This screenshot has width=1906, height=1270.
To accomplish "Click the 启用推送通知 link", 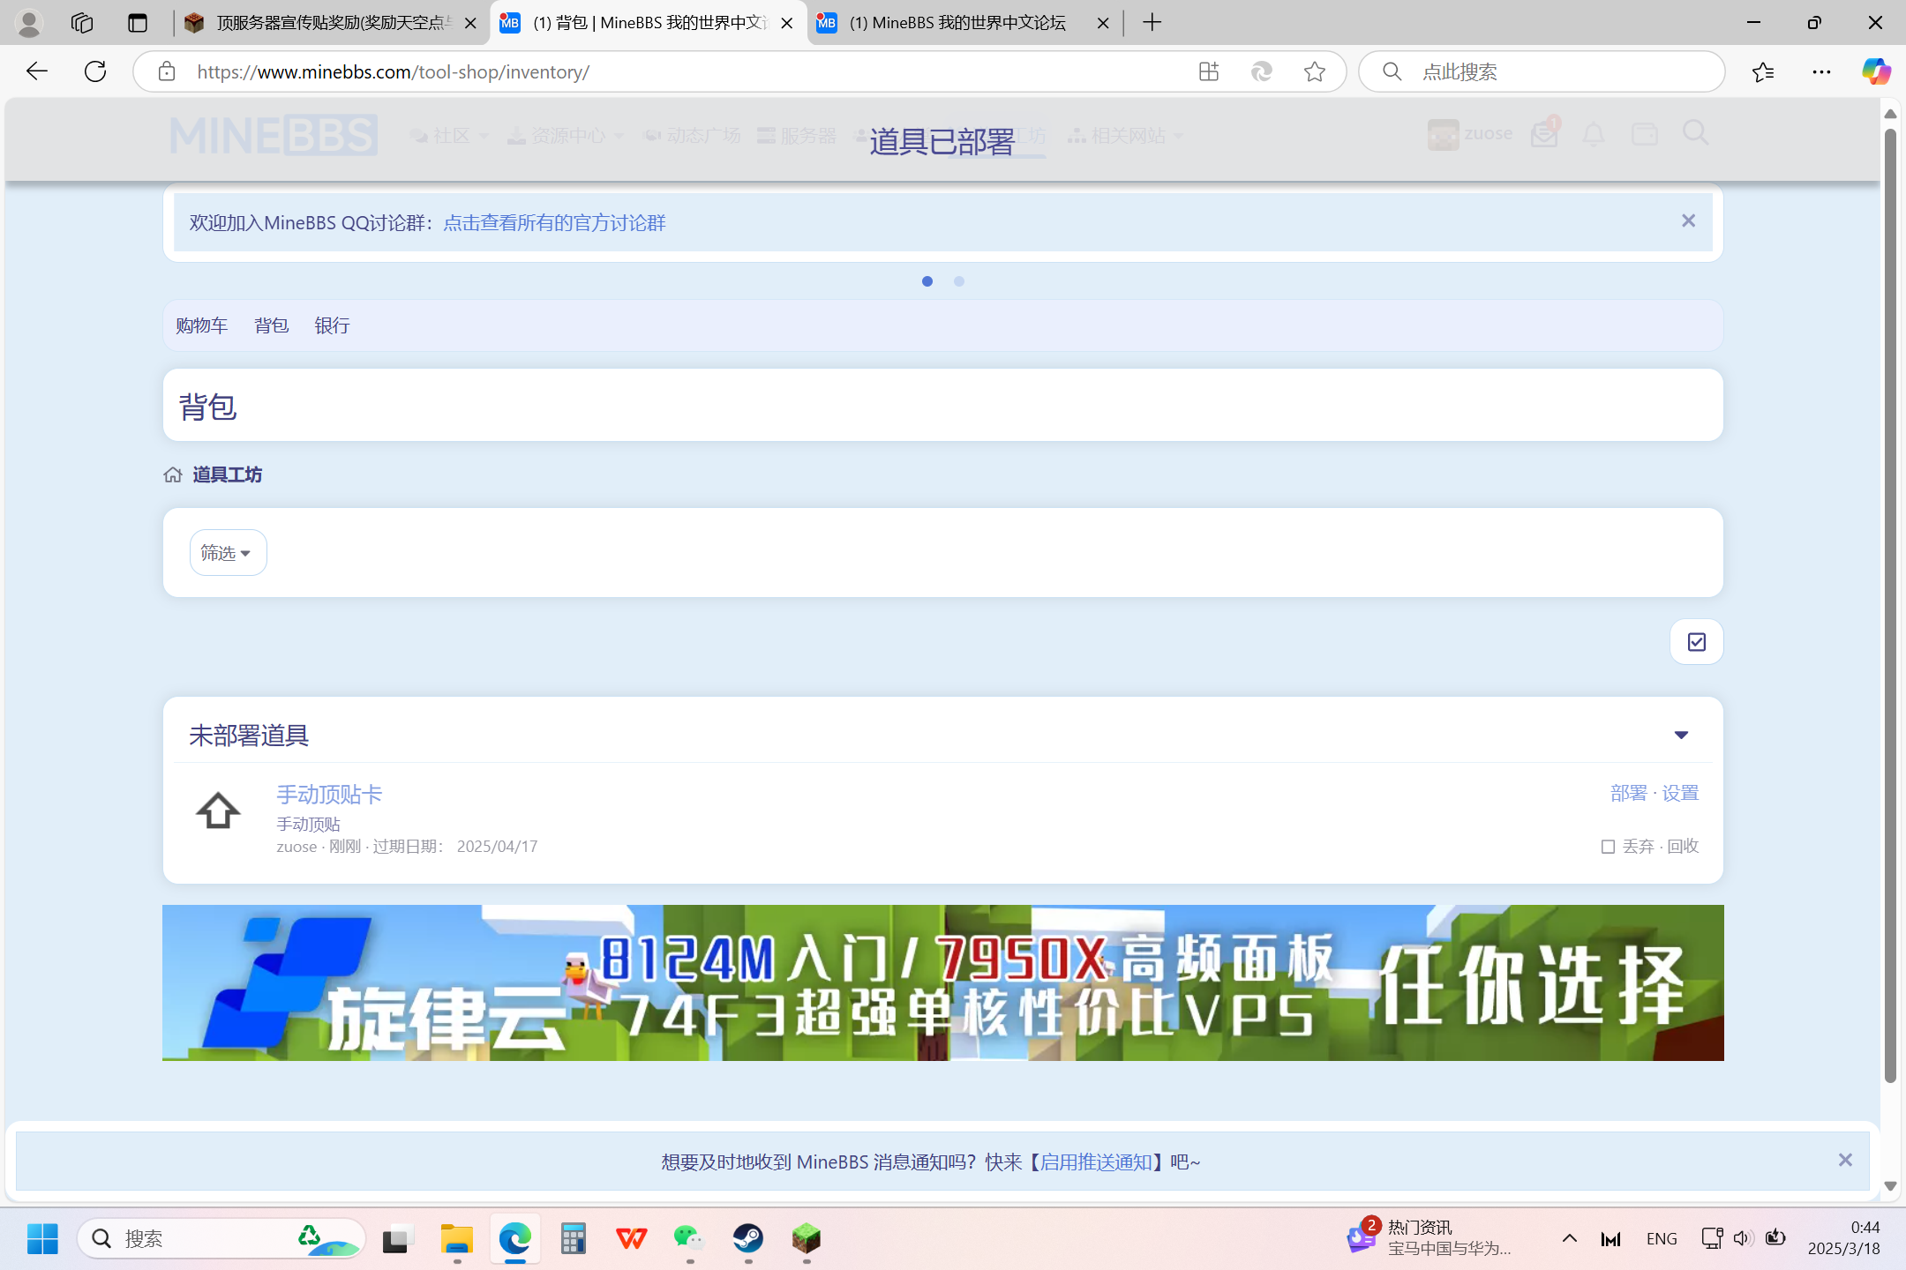I will coord(1096,1162).
